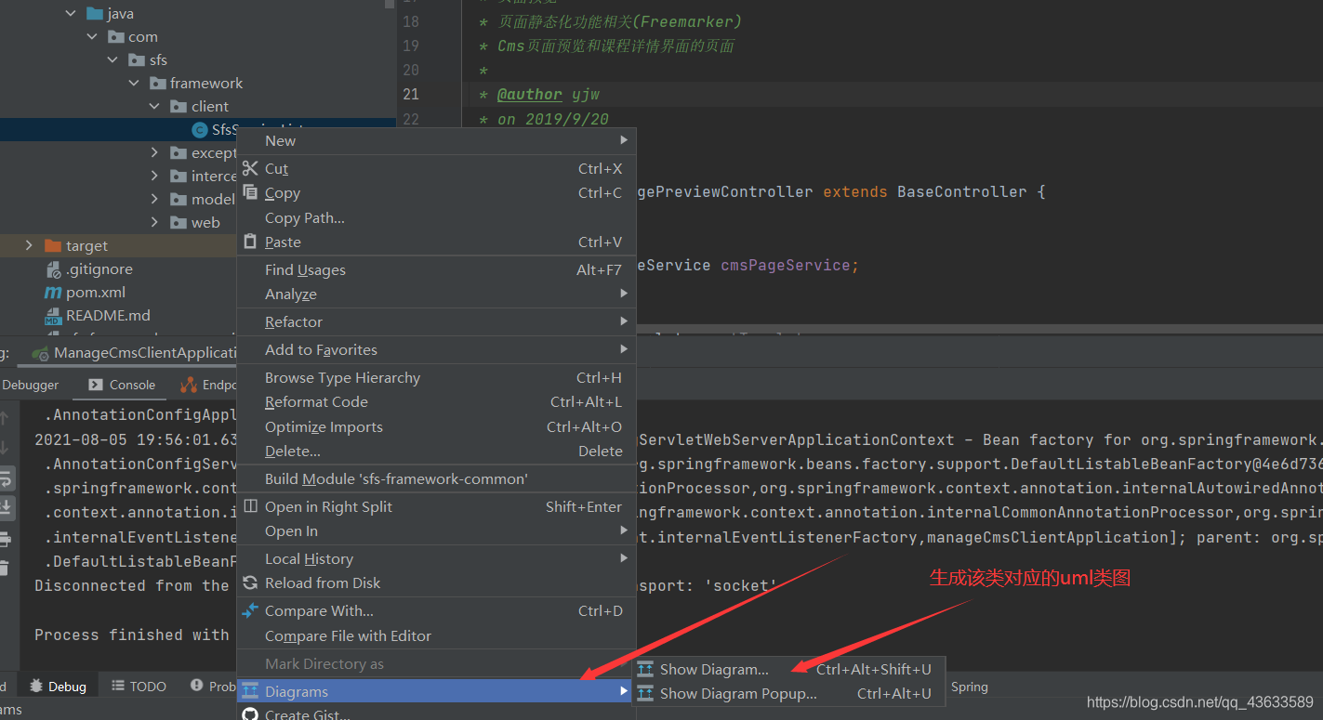Expand the target folder chevron

coord(29,245)
